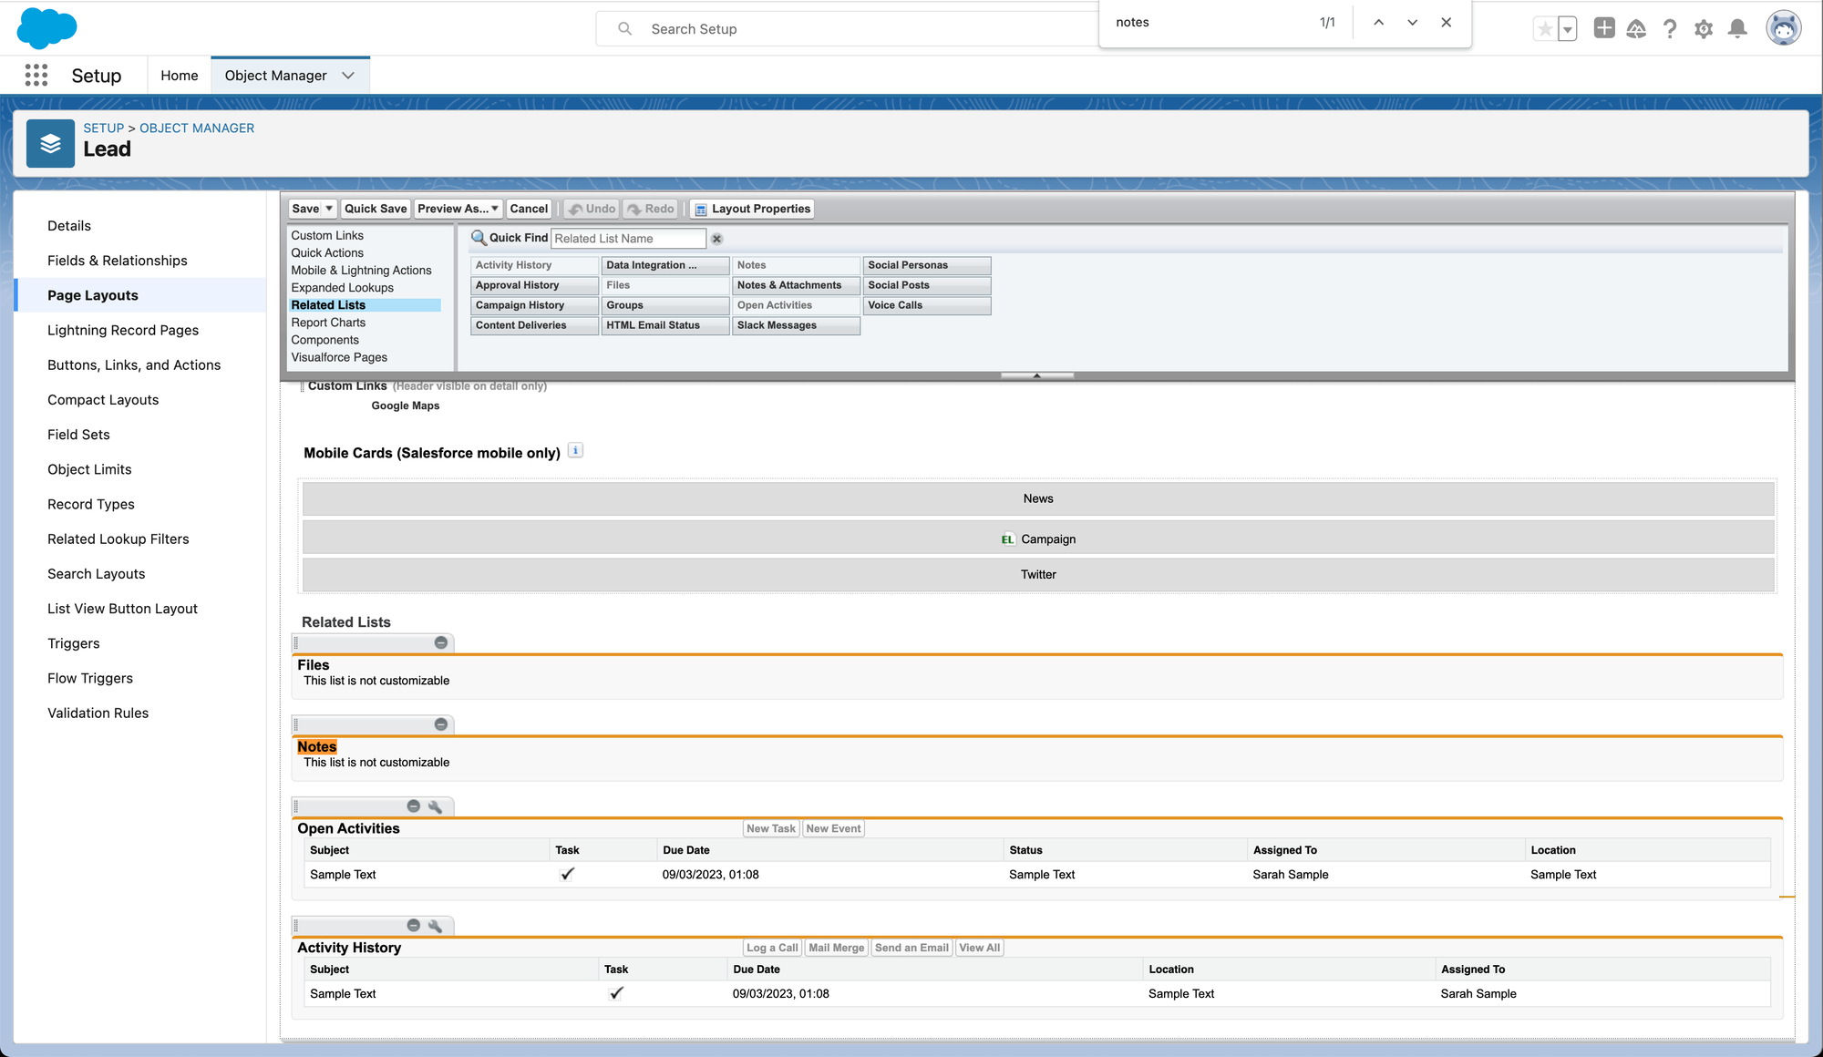Remove the Notes related list
Screen dimensions: 1823x1057
[441, 724]
